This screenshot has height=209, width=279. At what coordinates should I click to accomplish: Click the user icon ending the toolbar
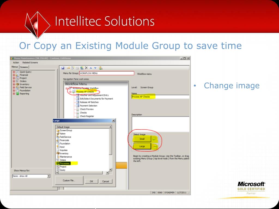pos(101,68)
